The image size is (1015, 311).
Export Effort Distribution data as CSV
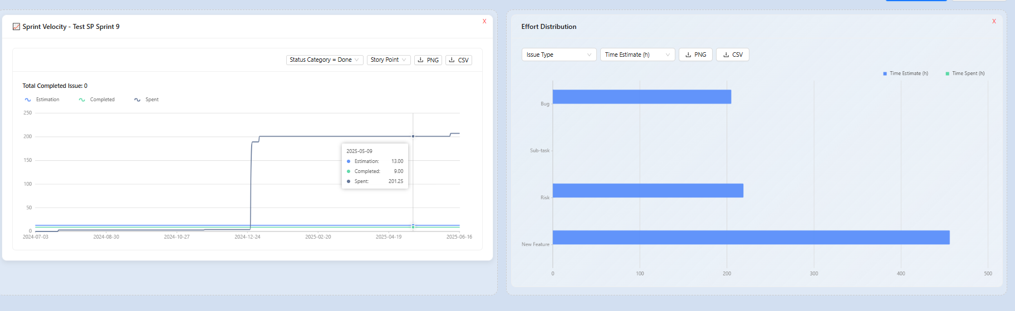click(x=732, y=55)
